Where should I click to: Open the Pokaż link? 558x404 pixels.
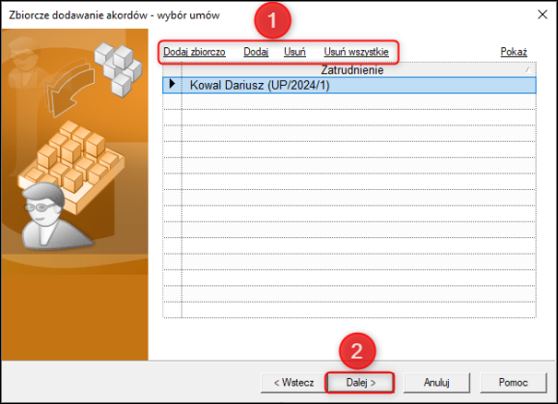pyautogui.click(x=514, y=52)
